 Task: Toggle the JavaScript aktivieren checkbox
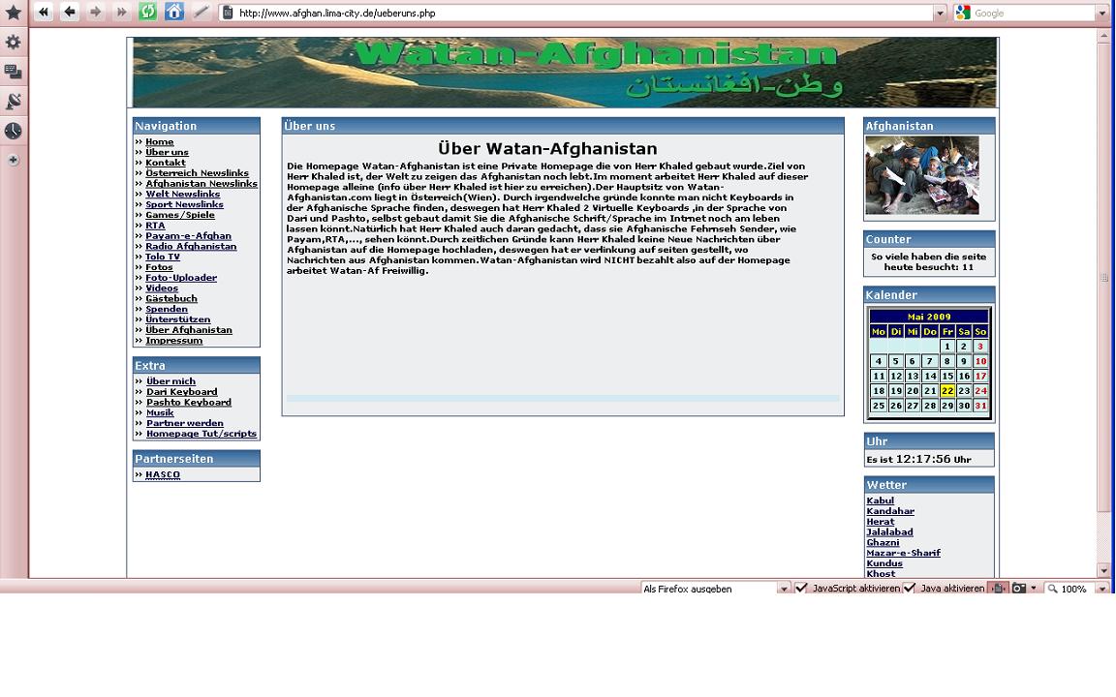pyautogui.click(x=801, y=589)
